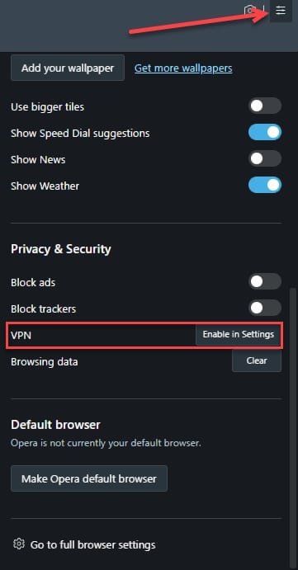This screenshot has width=298, height=570.
Task: Clear browsing data with the Clear button
Action: tap(257, 360)
